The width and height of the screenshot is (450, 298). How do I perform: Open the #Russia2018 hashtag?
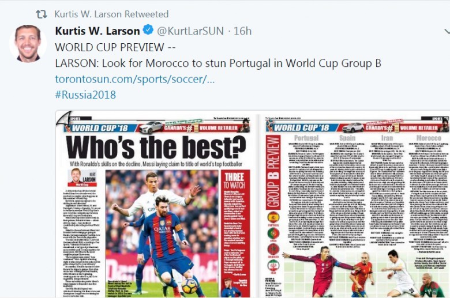[85, 95]
